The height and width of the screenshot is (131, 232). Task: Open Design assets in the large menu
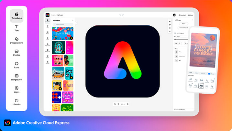click(x=17, y=40)
